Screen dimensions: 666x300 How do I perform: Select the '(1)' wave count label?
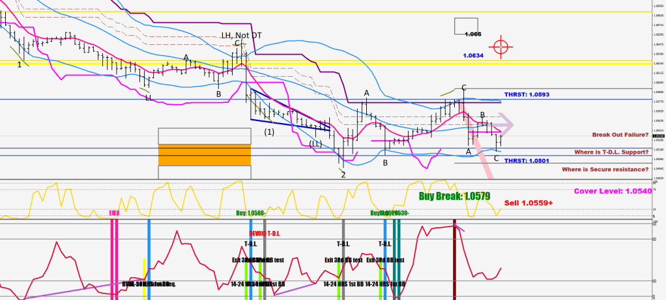[269, 131]
